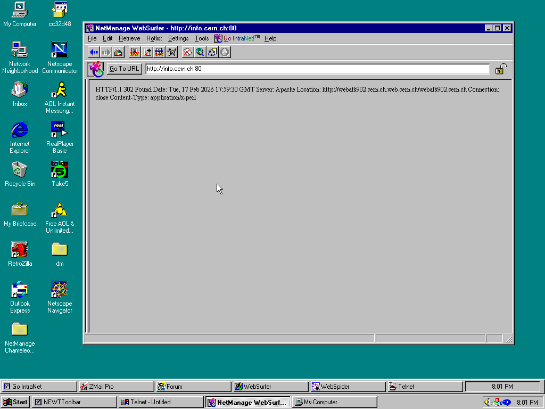545x409 pixels.
Task: Click the spinning globe logo beside Go To URL
Action: click(x=96, y=69)
